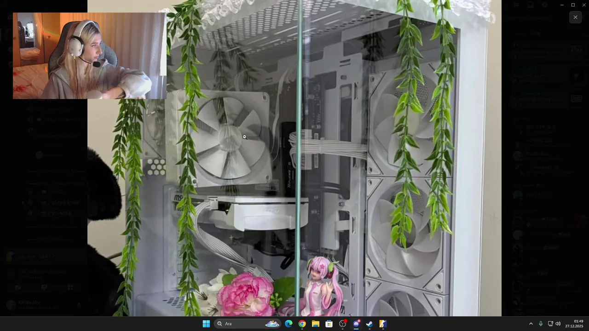Image resolution: width=589 pixels, height=331 pixels.
Task: Minimize the Discord window
Action: click(x=562, y=5)
